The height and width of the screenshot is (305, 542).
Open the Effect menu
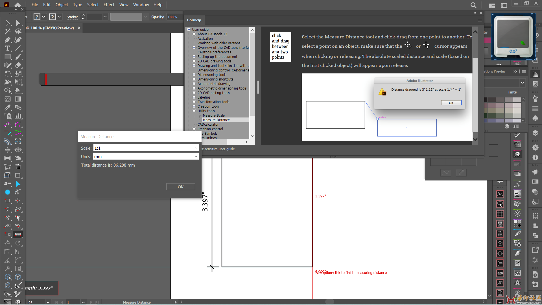109,5
